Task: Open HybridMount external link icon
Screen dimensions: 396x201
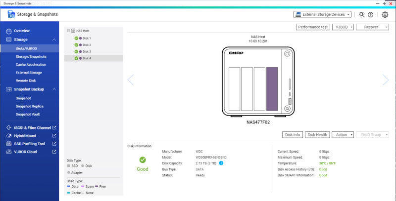Action: click(x=54, y=136)
